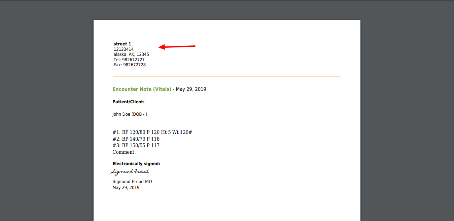The height and width of the screenshot is (221, 454).
Task: Click the 'Encounter Note (Vitals)' heading
Action: click(x=142, y=89)
